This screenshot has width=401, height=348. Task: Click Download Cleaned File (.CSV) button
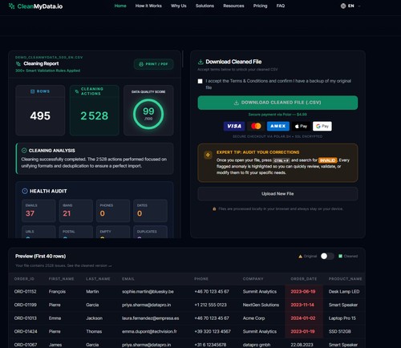(277, 103)
